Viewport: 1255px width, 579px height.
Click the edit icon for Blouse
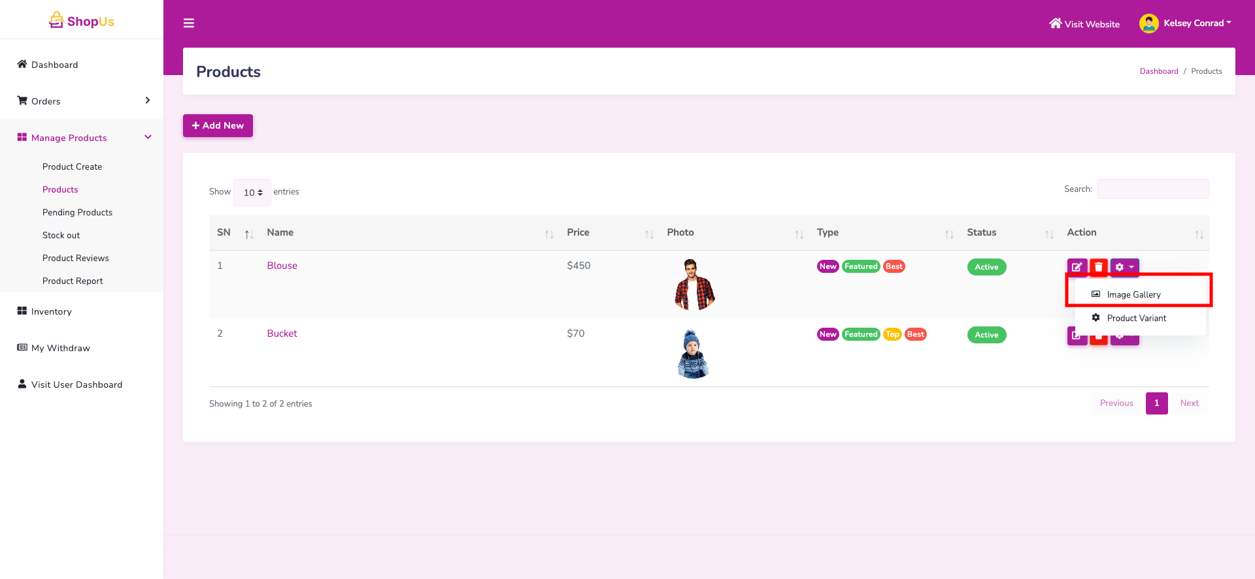click(x=1077, y=267)
